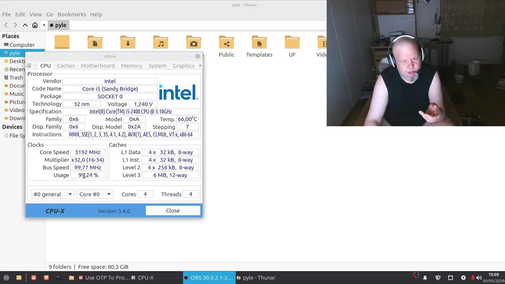Image resolution: width=505 pixels, height=284 pixels.
Task: Switch to the Caches tab in CPU-X
Action: 65,65
